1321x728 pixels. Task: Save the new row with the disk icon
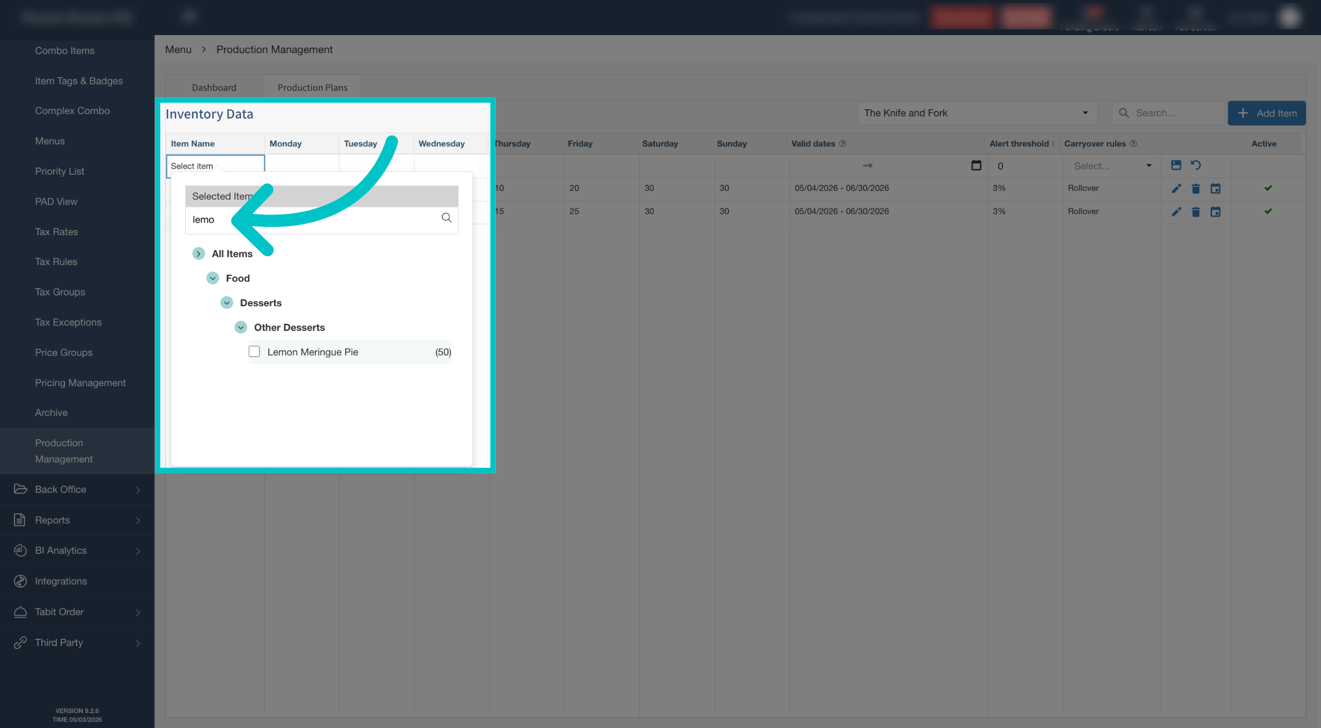tap(1176, 165)
